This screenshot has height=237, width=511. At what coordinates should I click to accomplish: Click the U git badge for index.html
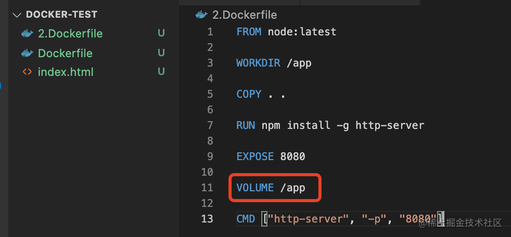point(161,72)
